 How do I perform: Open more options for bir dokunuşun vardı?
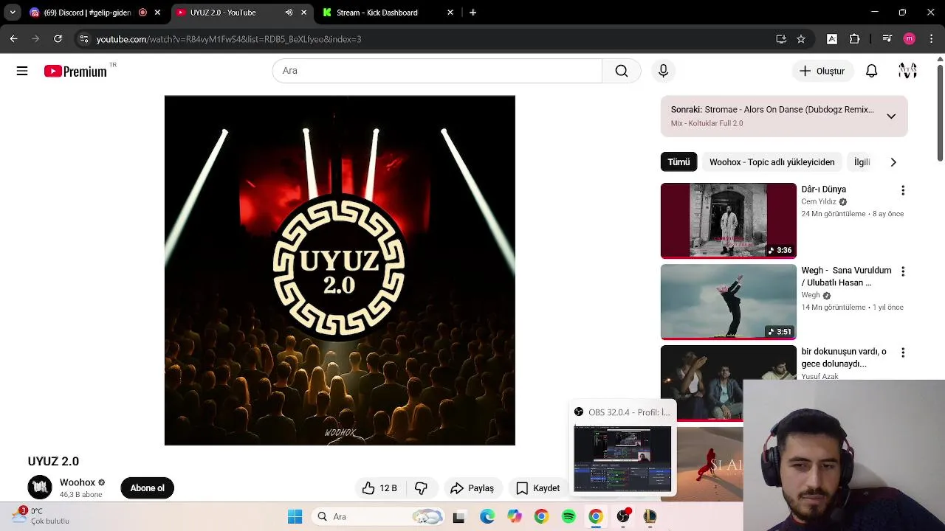902,353
